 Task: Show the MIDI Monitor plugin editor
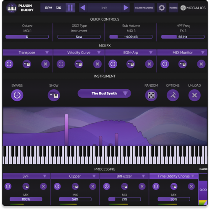(x=183, y=64)
